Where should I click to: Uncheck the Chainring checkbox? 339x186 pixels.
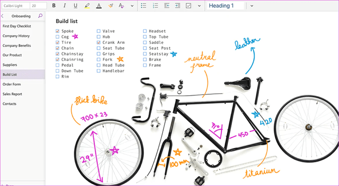point(57,59)
